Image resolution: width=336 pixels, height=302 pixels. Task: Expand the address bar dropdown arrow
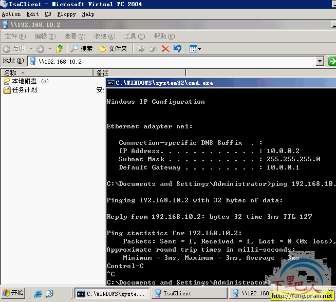click(320, 61)
